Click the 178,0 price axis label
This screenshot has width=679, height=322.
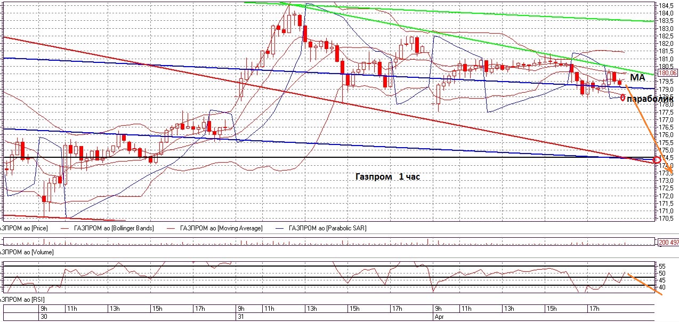click(666, 104)
